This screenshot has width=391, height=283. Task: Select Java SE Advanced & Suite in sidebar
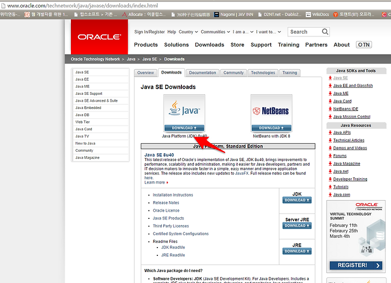[x=101, y=101]
